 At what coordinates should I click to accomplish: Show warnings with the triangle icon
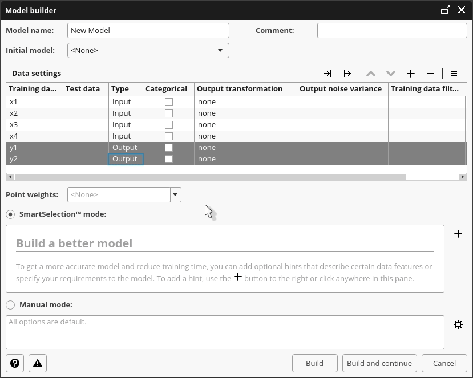tap(38, 363)
